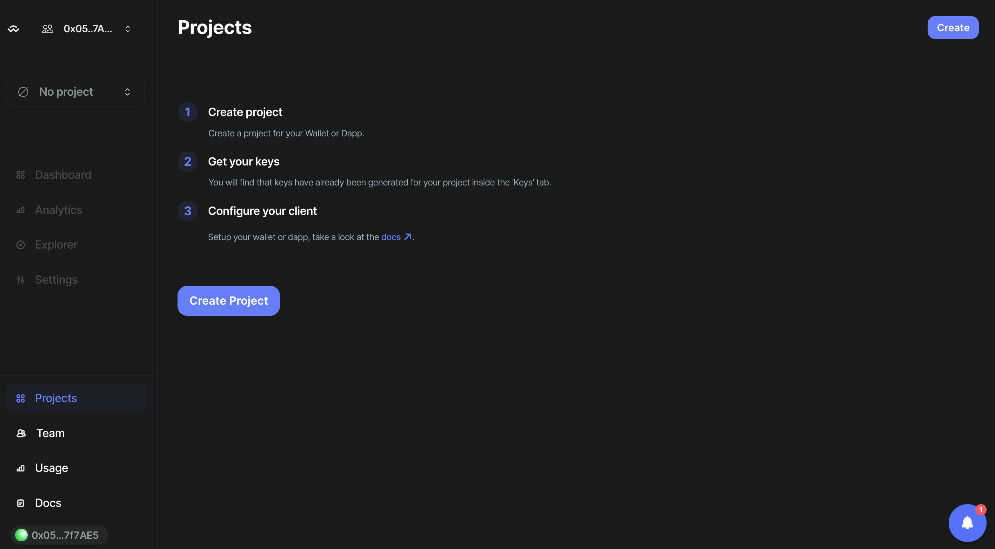
Task: Click the notification bell icon
Action: (967, 523)
